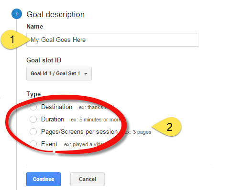This screenshot has height=190, width=239.
Task: Select the Event goal type radio button
Action: (33, 144)
